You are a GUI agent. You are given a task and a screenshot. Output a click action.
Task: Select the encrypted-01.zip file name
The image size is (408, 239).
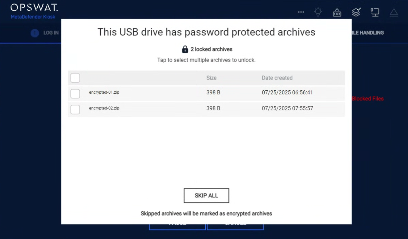click(x=104, y=92)
